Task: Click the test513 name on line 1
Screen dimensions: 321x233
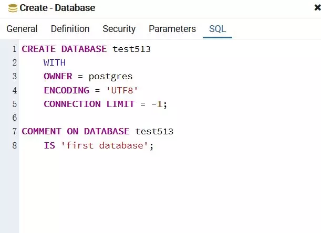Action: (x=132, y=49)
